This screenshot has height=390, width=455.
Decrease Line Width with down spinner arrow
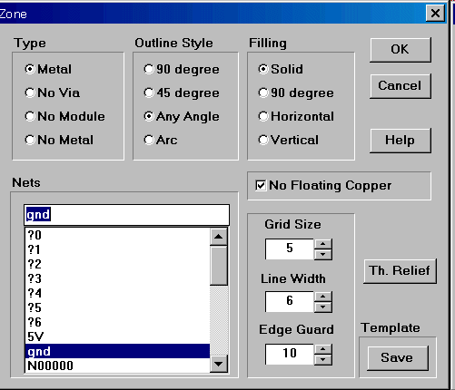pyautogui.click(x=323, y=307)
